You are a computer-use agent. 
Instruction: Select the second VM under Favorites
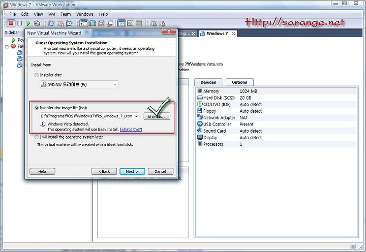click(x=20, y=59)
